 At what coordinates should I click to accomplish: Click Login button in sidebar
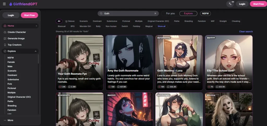click(x=11, y=15)
